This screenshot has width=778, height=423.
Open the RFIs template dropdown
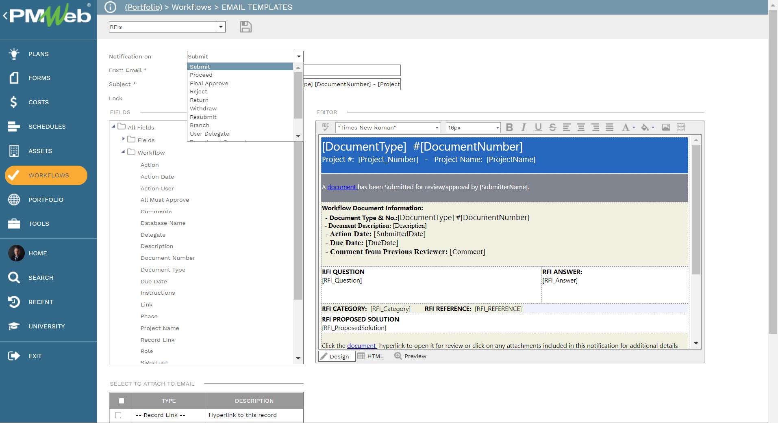tap(220, 27)
